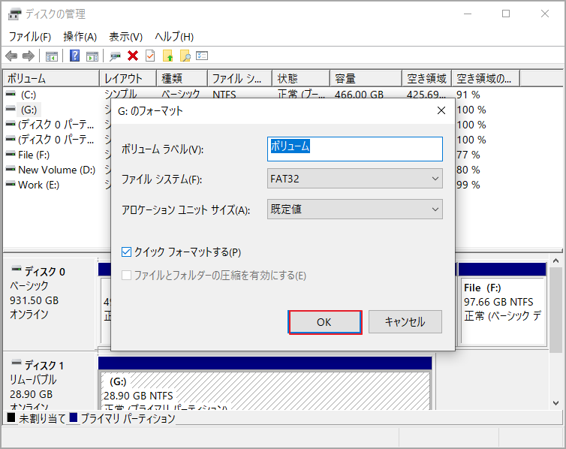Click the volume label text field
566x449 pixels.
pyautogui.click(x=354, y=148)
